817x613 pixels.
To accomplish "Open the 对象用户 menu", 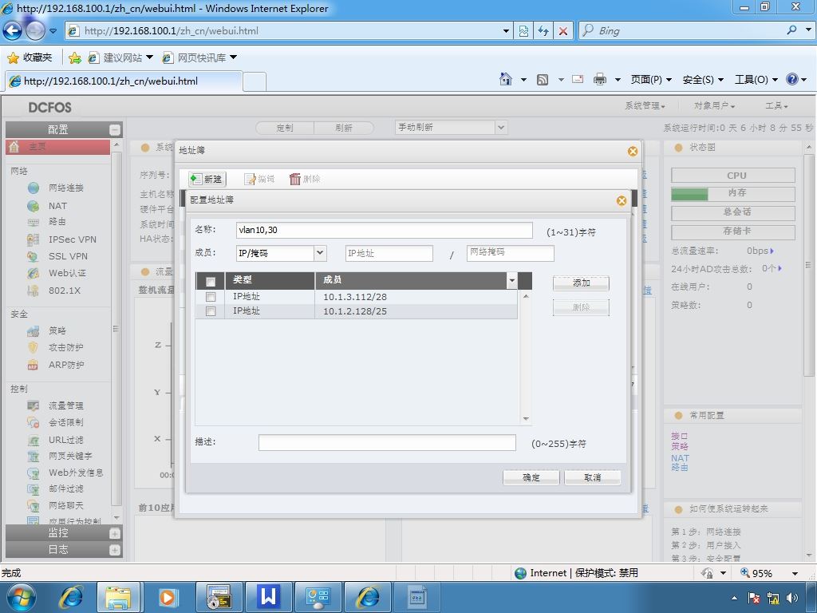I will (714, 106).
